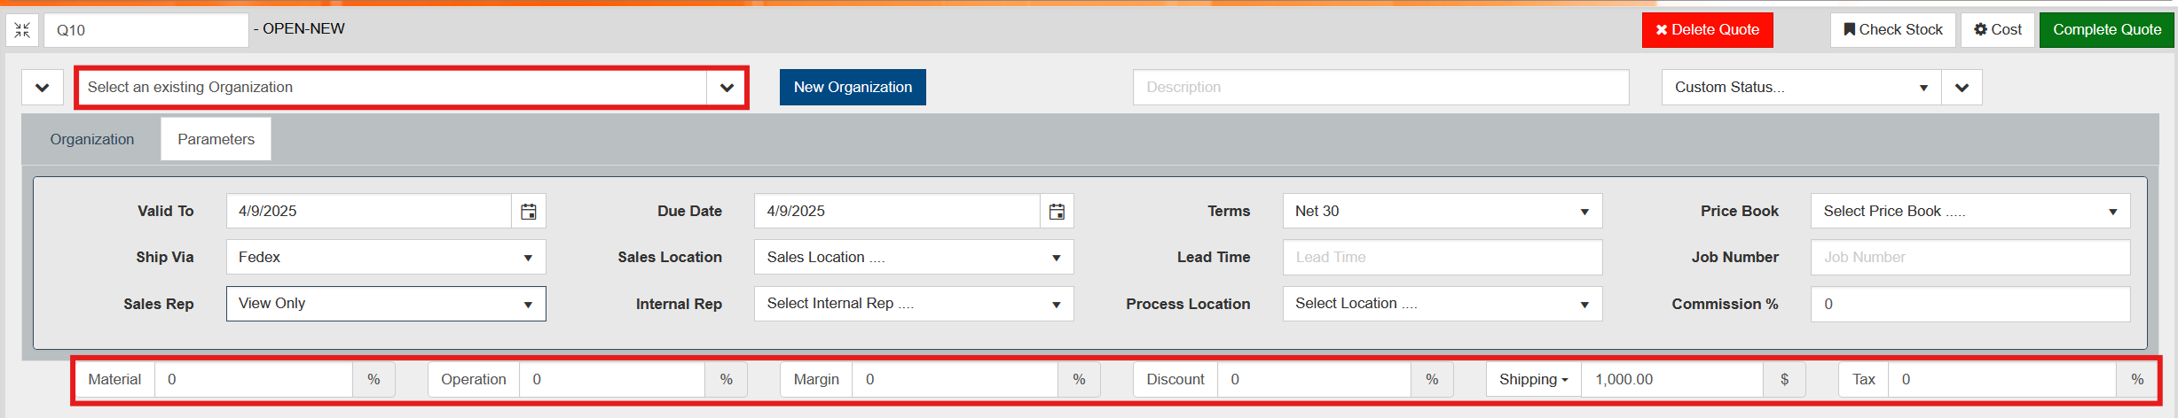The width and height of the screenshot is (2178, 418).
Task: Click the chevron button next to Custom Status
Action: coord(1962,88)
